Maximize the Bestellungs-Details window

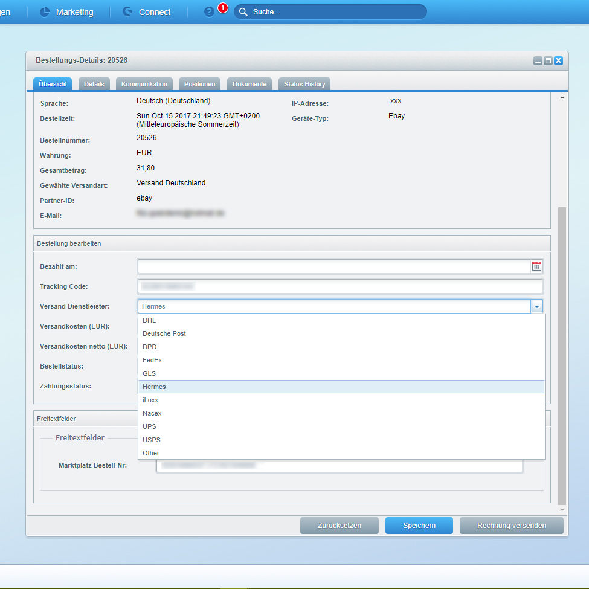point(548,60)
